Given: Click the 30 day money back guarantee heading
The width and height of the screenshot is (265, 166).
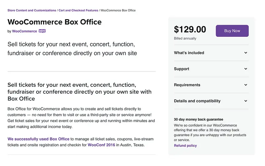Looking at the screenshot, I should point(198,119).
